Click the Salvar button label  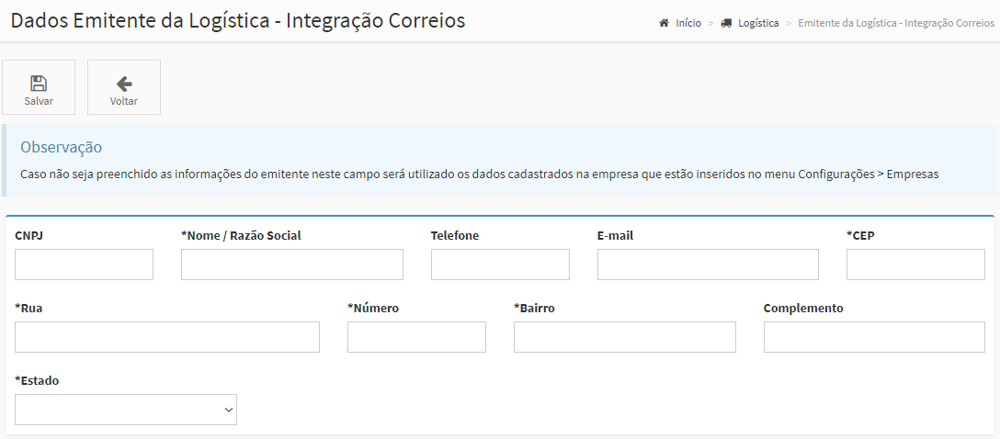pyautogui.click(x=39, y=101)
